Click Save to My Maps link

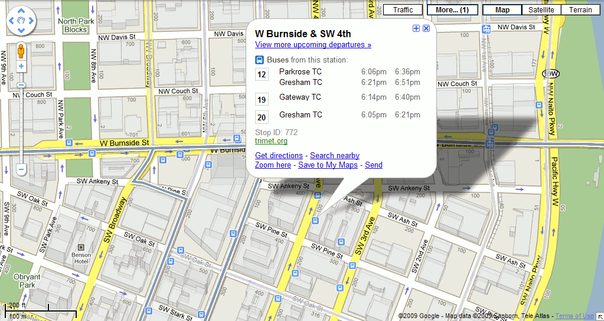(x=328, y=165)
